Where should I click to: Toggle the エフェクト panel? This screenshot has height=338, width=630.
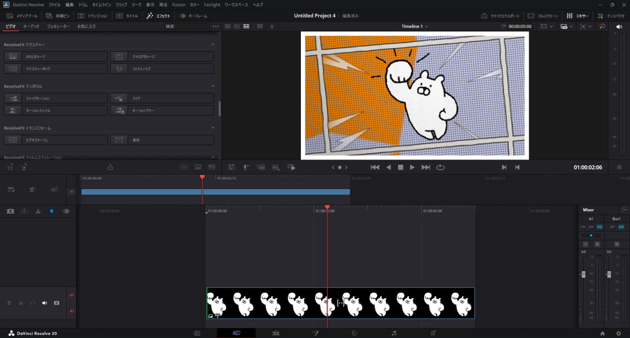coord(158,16)
